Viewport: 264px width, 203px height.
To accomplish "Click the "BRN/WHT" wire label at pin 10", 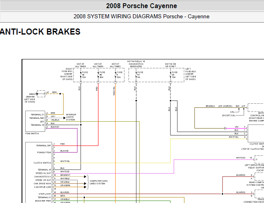I will [65, 175].
